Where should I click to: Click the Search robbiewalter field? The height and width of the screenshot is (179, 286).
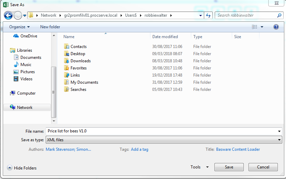[249, 15]
